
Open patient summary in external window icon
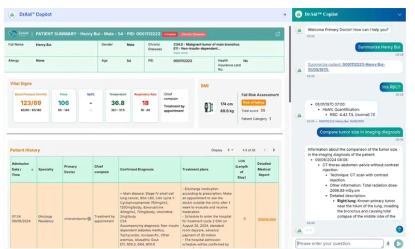(278, 34)
